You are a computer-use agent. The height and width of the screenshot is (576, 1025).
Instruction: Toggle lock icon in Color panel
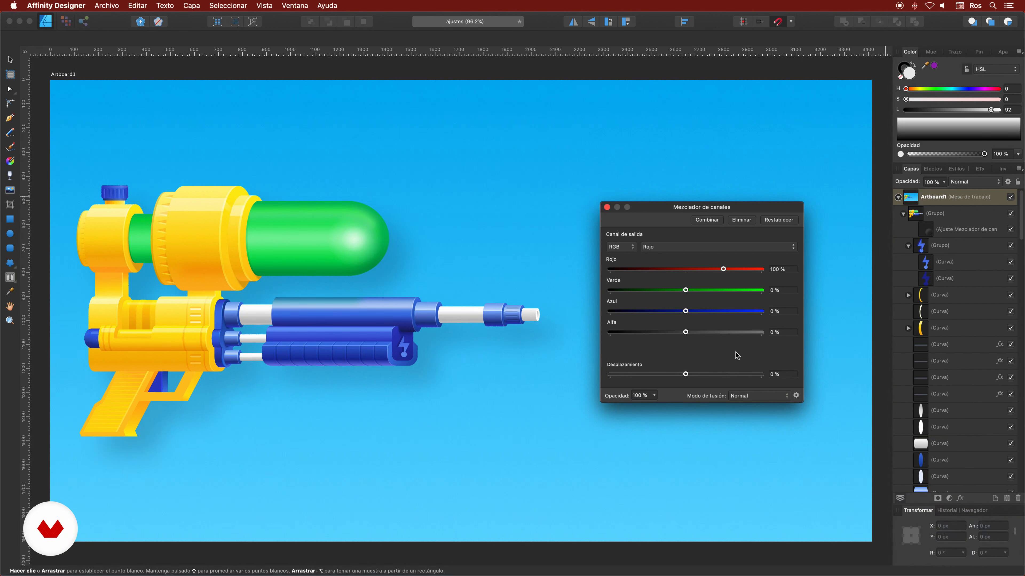point(967,69)
